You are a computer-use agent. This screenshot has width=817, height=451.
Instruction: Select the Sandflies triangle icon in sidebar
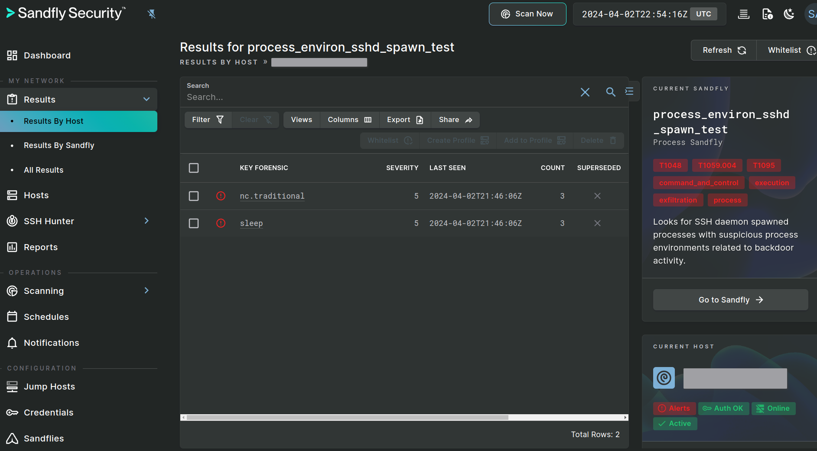tap(12, 438)
